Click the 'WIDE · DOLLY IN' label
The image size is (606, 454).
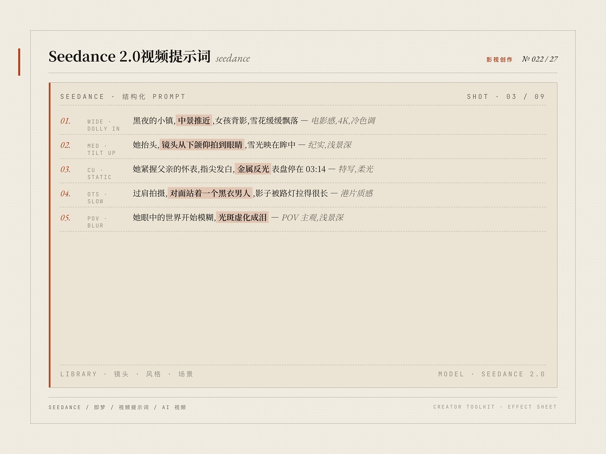104,125
